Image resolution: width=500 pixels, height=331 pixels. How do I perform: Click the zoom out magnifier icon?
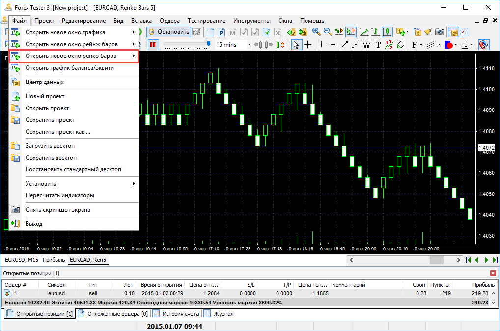click(x=328, y=32)
